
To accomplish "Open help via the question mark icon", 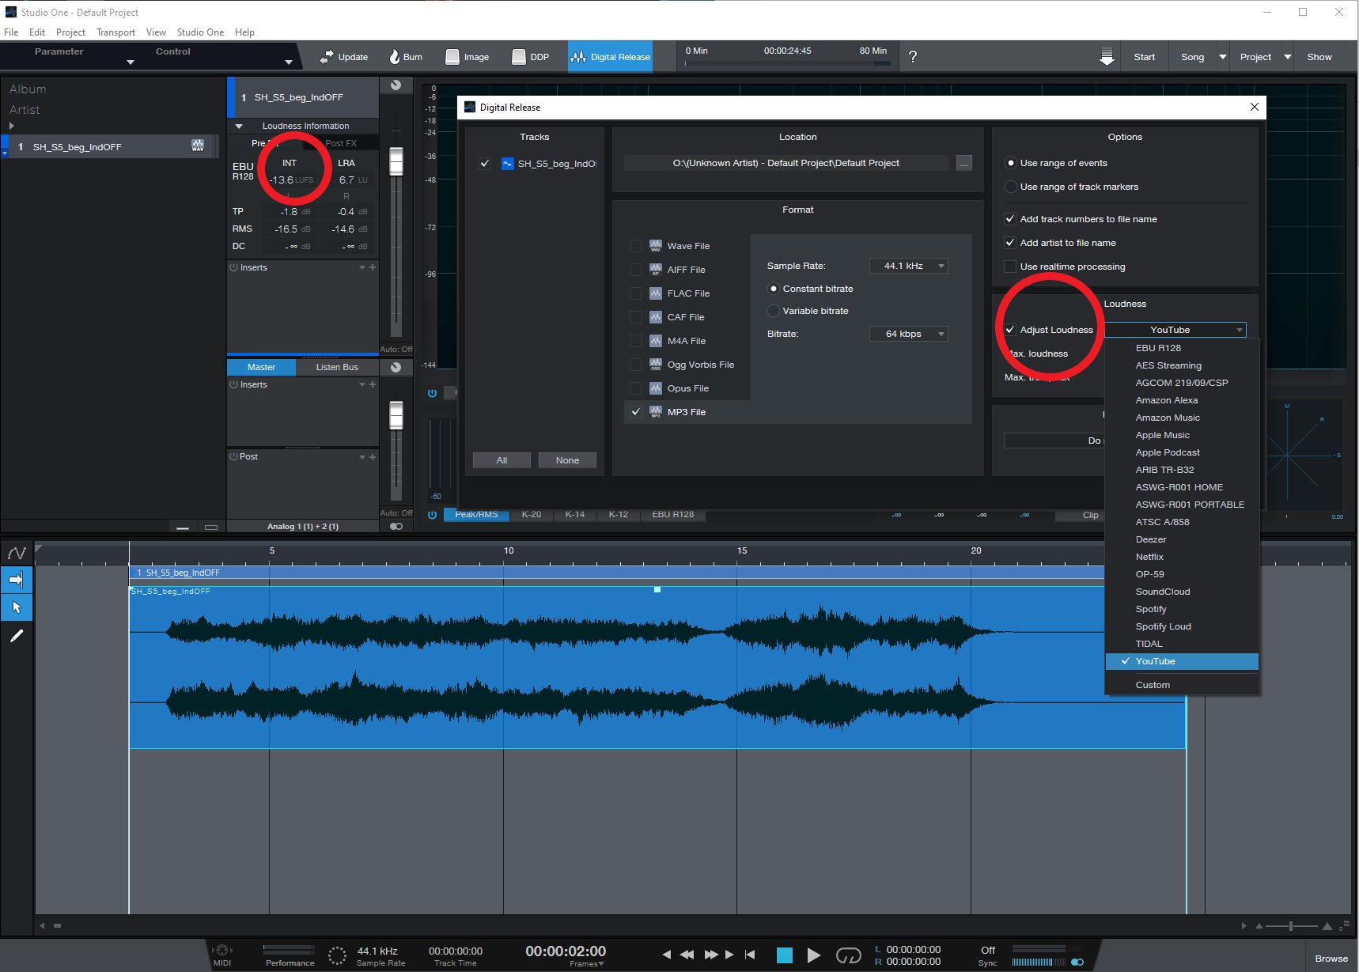I will [x=913, y=57].
